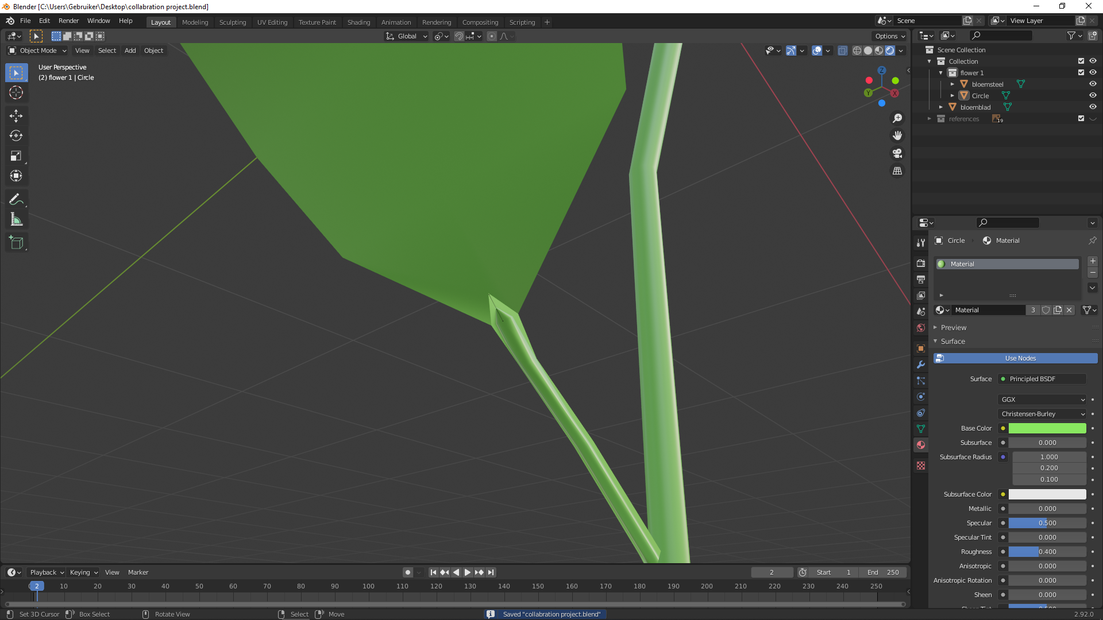Toggle camera view button in viewport
Viewport: 1103px width, 620px height.
click(897, 153)
